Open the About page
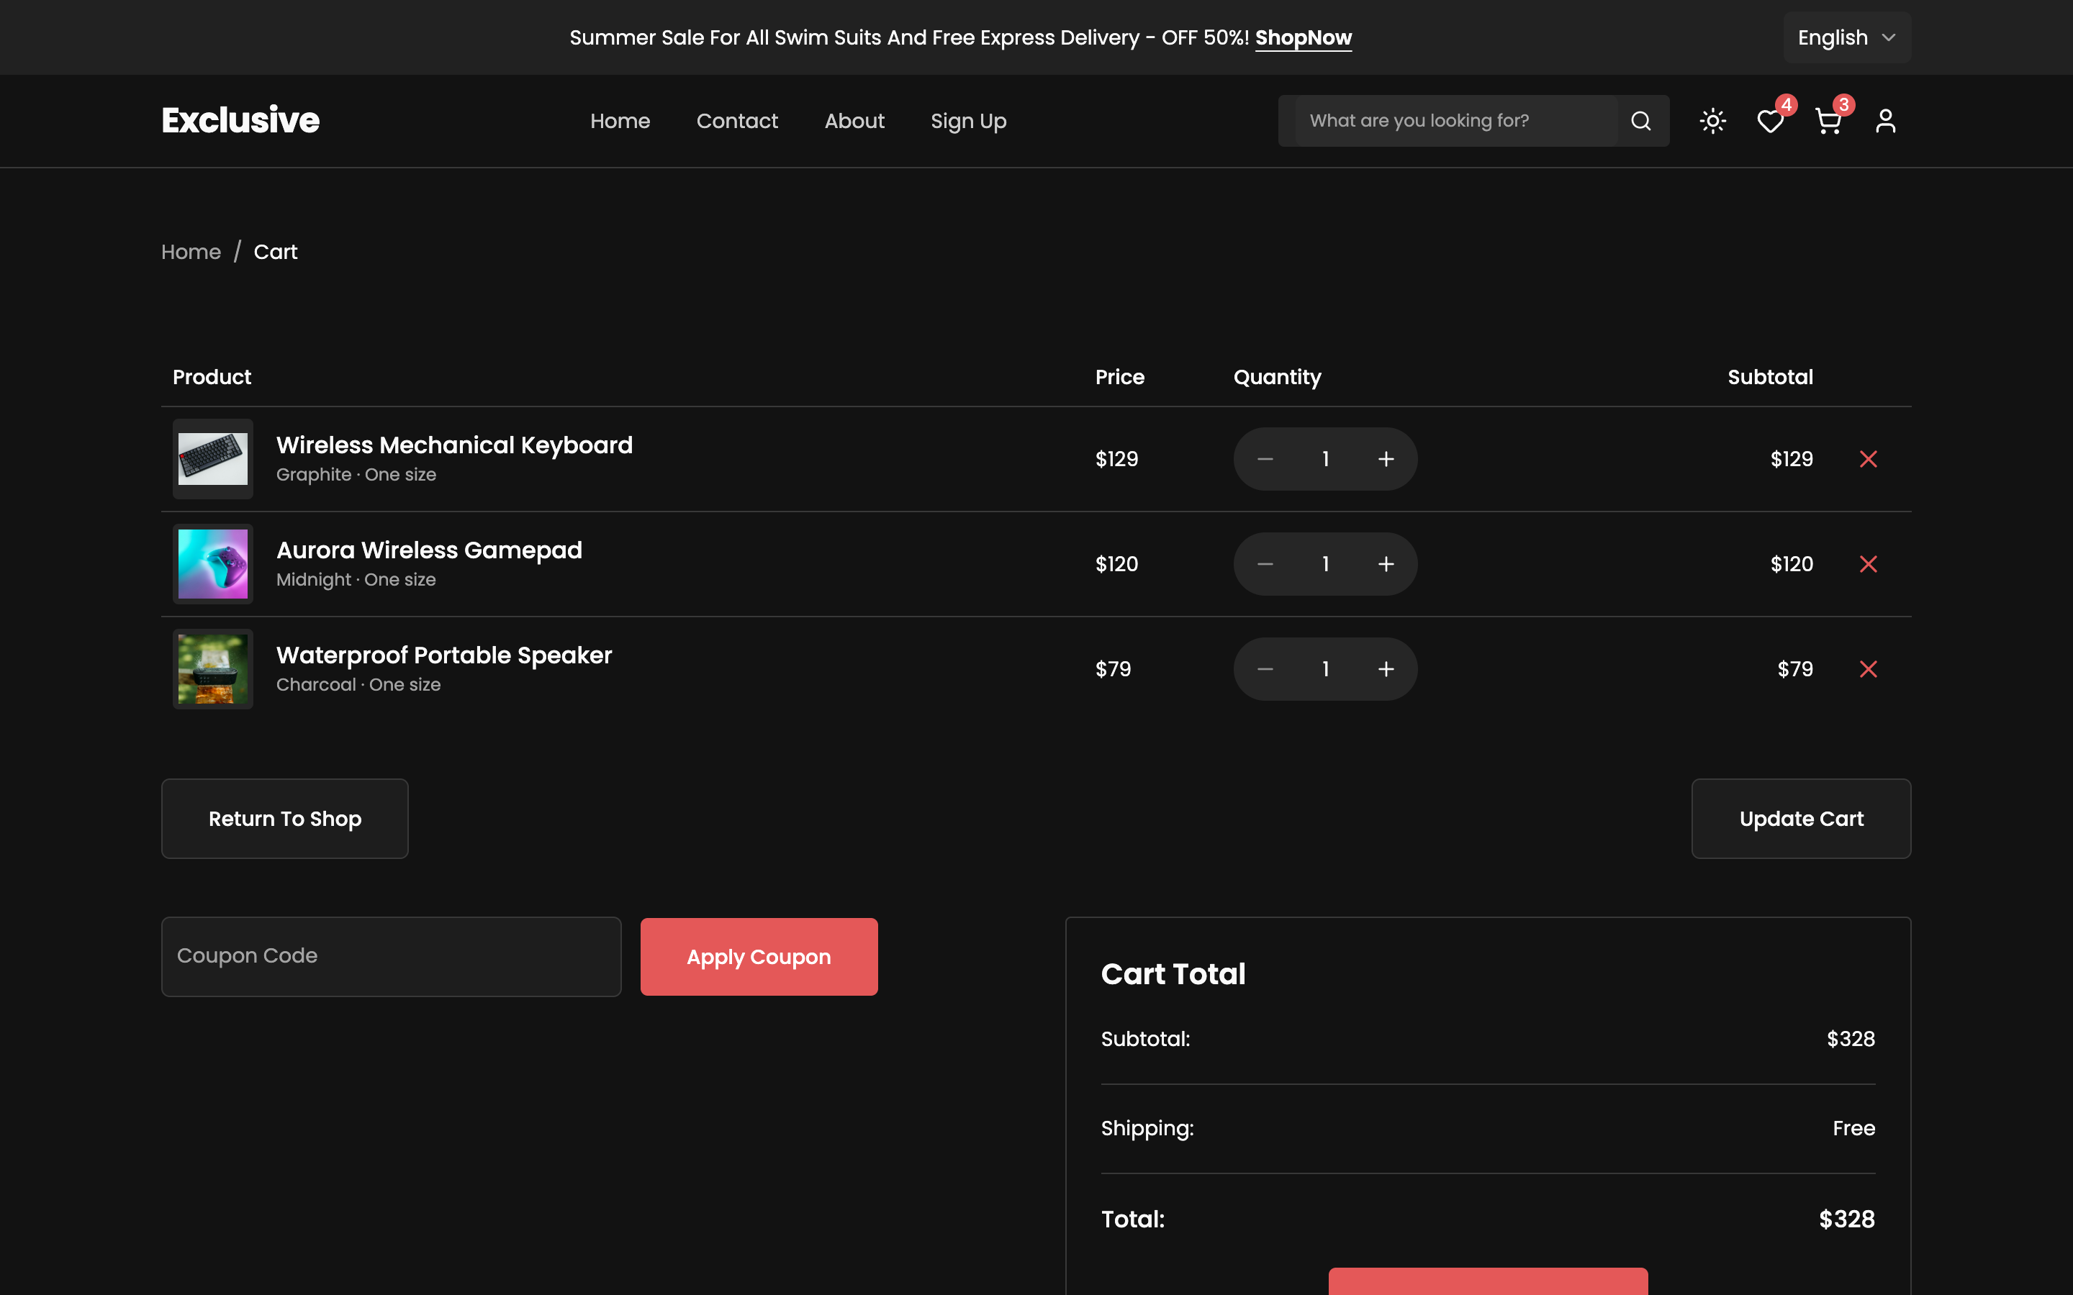Screen dimensions: 2073x1295 tap(854, 121)
